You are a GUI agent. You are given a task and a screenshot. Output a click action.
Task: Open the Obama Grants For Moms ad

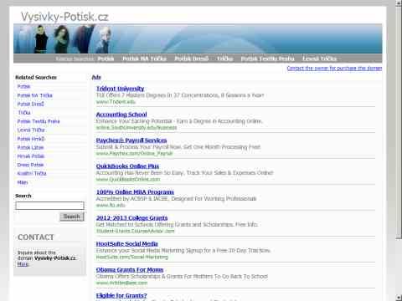point(130,270)
